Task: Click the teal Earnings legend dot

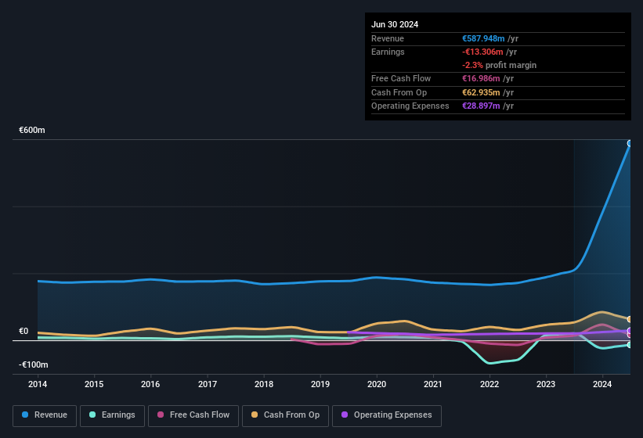Action: point(93,415)
